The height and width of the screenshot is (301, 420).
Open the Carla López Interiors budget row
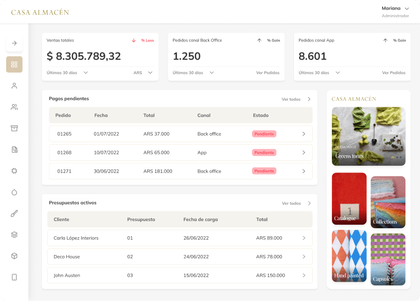180,238
